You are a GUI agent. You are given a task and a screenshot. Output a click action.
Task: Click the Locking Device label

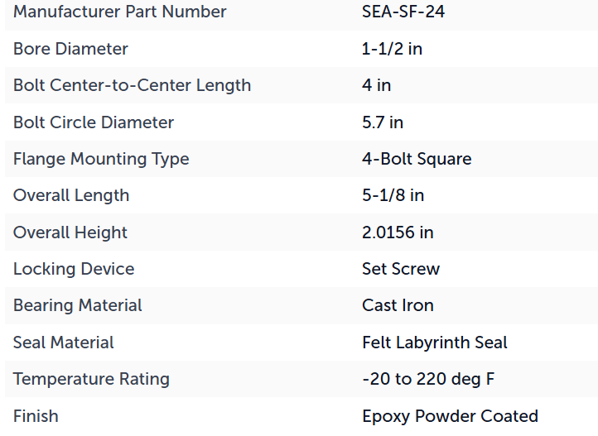[x=74, y=269]
